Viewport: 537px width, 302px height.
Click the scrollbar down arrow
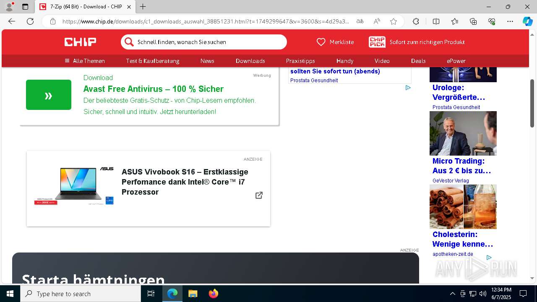[x=532, y=278]
